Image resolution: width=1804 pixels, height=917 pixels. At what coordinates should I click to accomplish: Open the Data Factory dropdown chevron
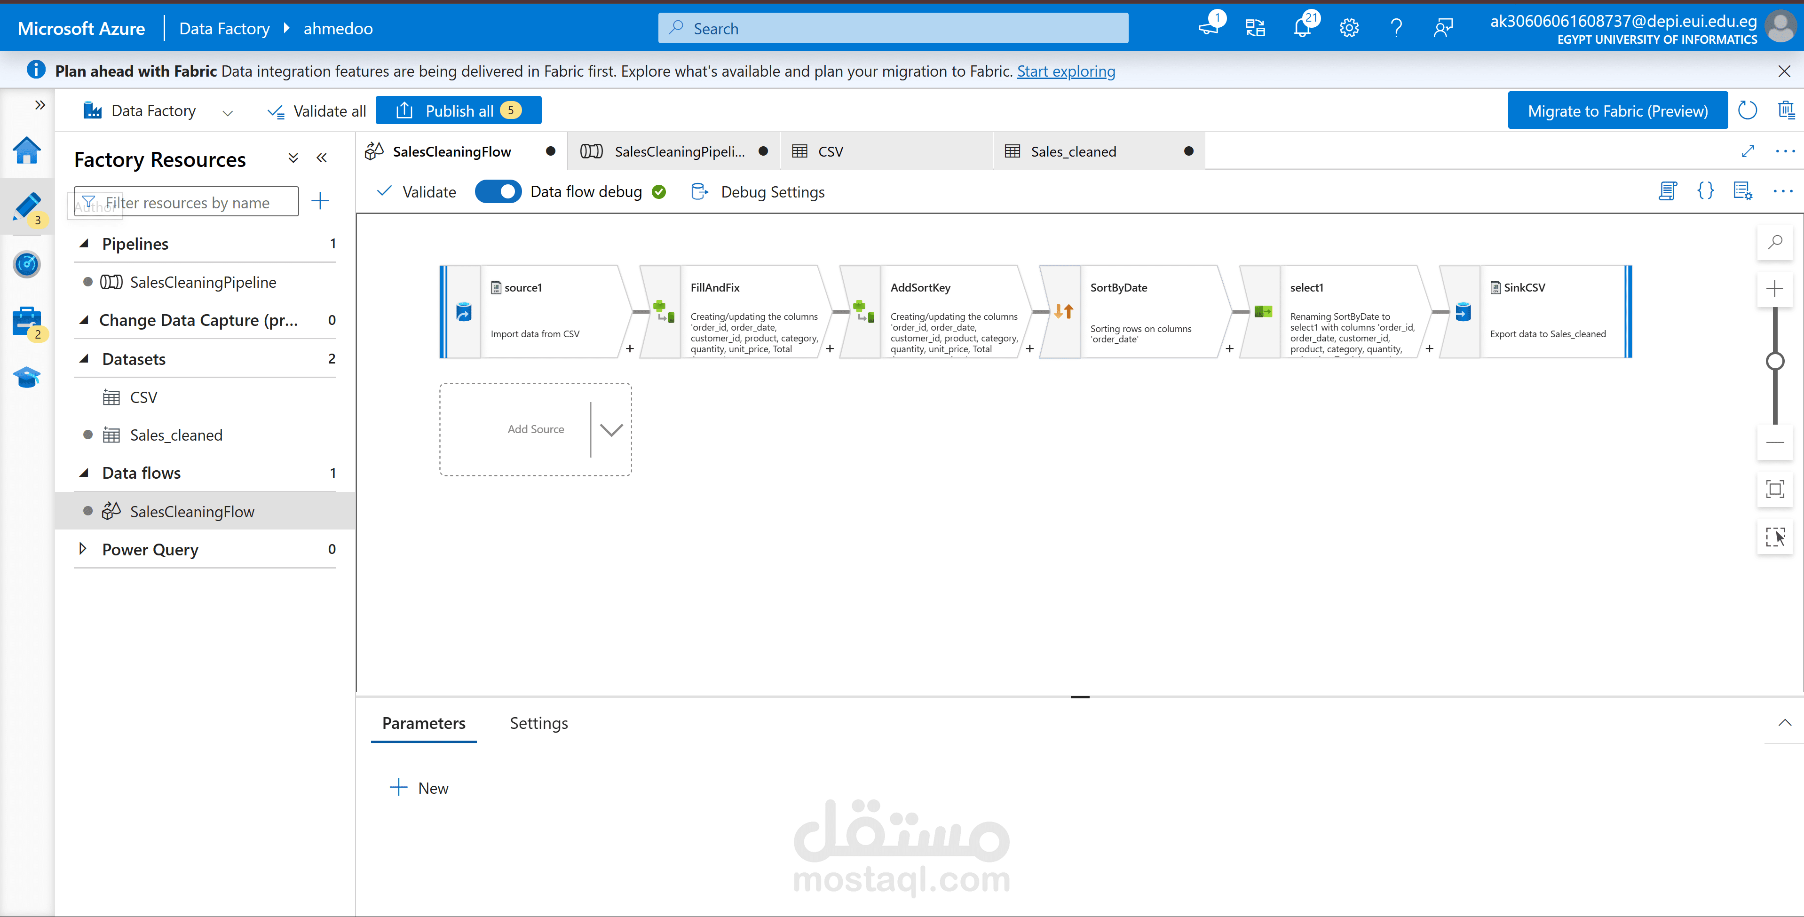228,112
